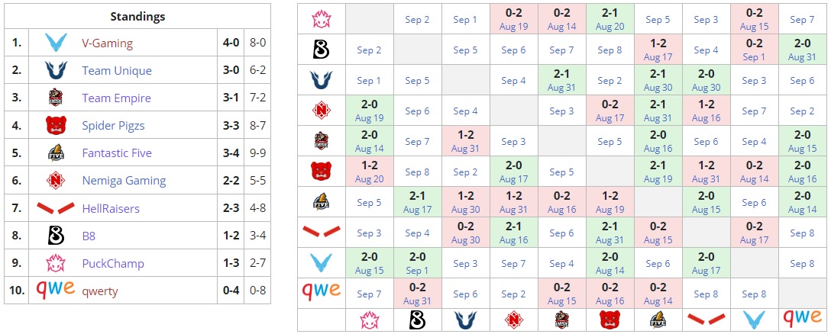831x334 pixels.
Task: Click the 2-1 Aug 20 result cell
Action: (610, 19)
